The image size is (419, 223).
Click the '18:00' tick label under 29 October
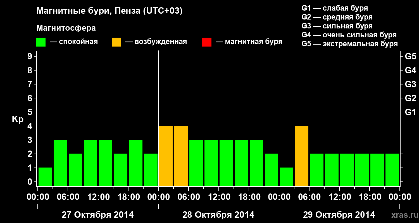point(370,197)
